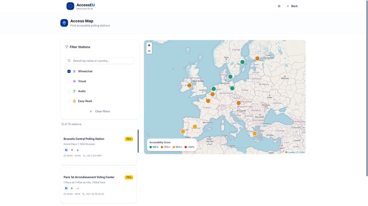
Task: Select the yellow marker in Portugal
Action: (183, 131)
